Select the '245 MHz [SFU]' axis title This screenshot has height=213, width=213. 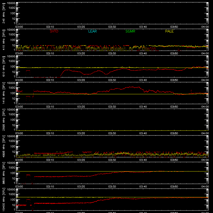pos(4,13)
